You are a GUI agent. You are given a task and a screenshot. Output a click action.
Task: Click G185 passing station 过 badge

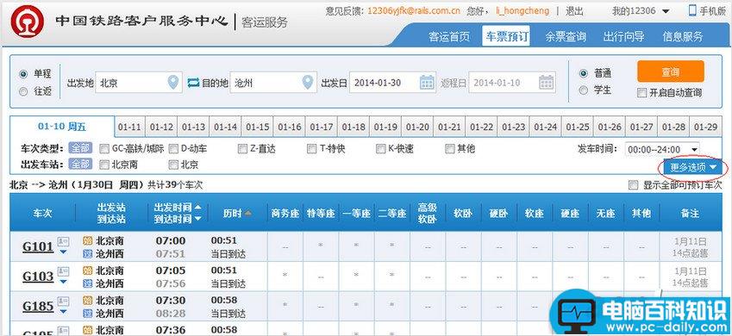tap(87, 313)
